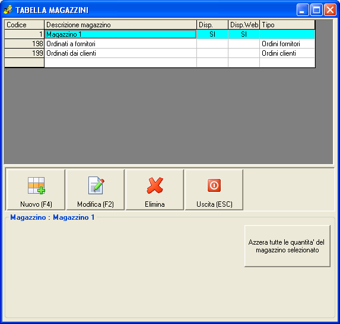Click the Disp. column header
Image resolution: width=340 pixels, height=324 pixels.
coord(212,25)
